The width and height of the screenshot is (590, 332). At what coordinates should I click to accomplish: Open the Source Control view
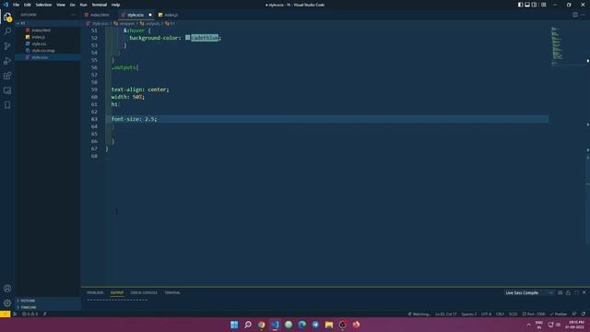(x=7, y=46)
